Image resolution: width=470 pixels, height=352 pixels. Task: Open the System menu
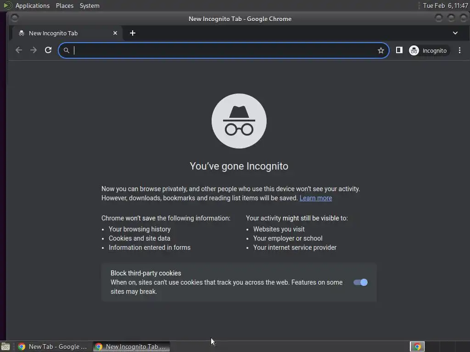[90, 5]
